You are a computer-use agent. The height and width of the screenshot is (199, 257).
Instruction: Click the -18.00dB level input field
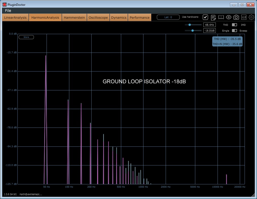[209, 31]
